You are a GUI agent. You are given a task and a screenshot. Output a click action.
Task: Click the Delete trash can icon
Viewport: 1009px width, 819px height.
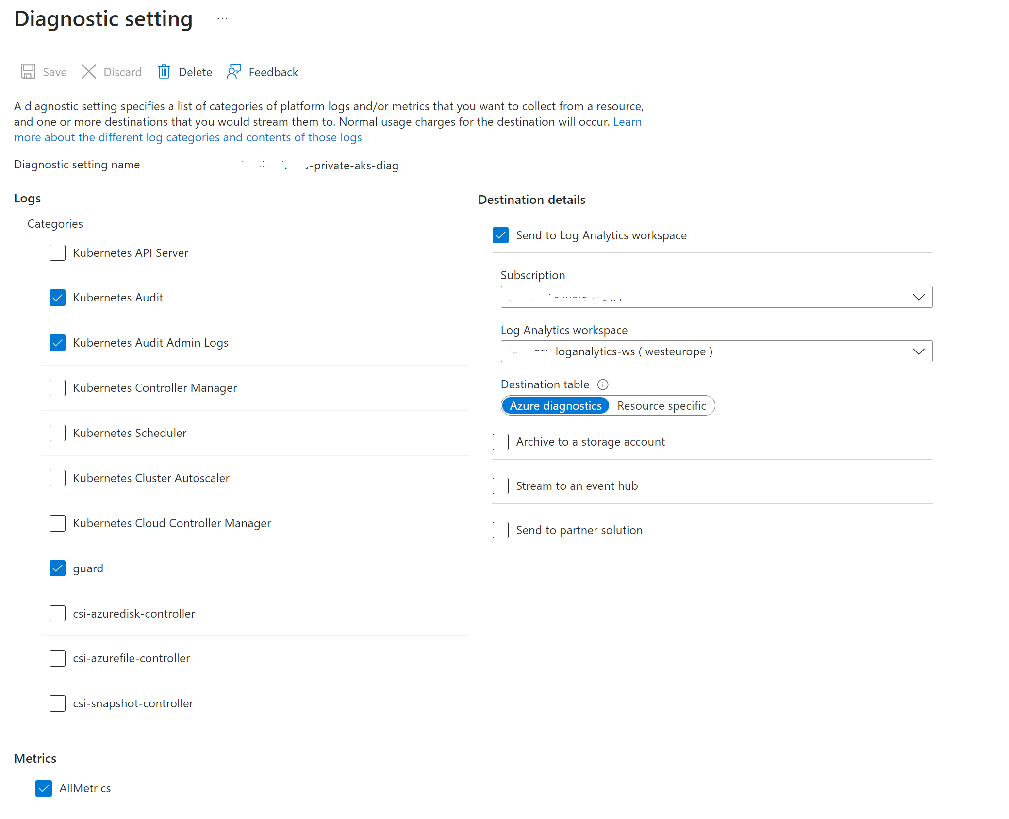pos(164,72)
